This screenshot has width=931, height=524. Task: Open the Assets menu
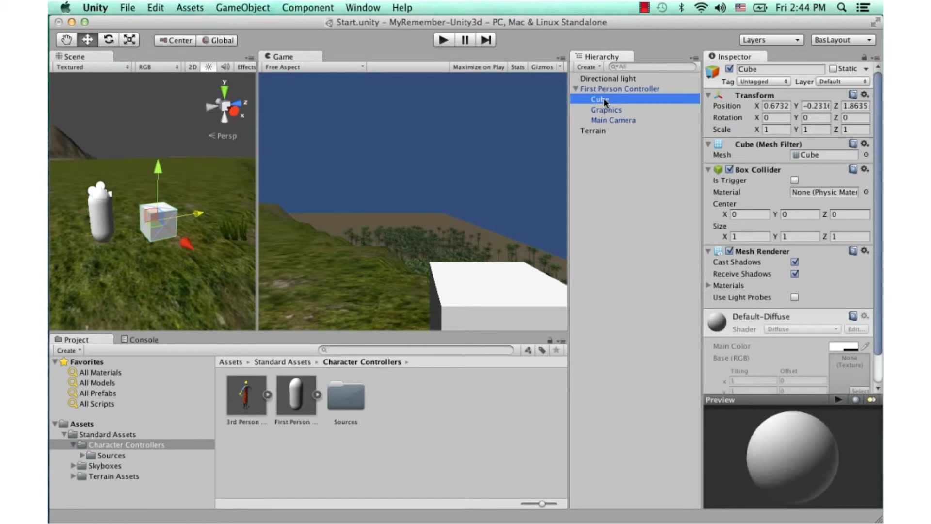point(190,8)
